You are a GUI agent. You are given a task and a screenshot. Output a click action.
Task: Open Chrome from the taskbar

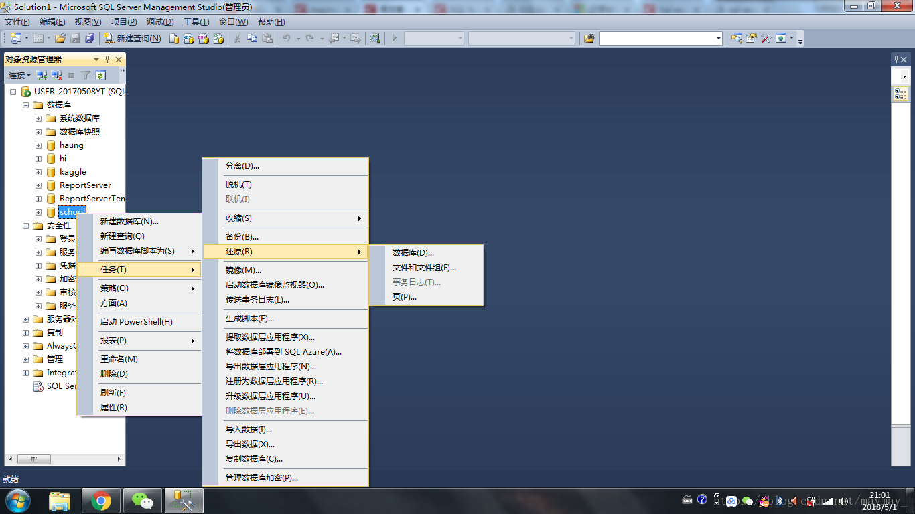(101, 501)
